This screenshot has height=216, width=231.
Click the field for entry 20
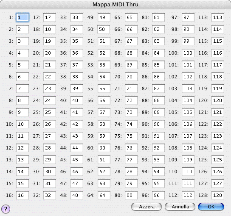point(50,53)
